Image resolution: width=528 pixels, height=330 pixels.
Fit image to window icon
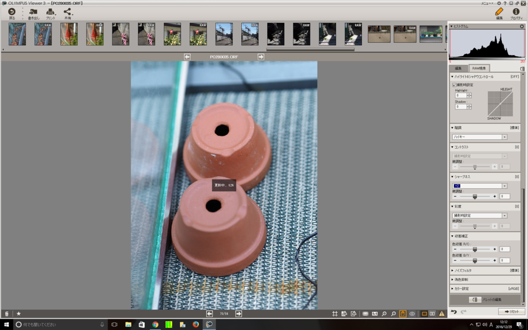click(x=366, y=313)
